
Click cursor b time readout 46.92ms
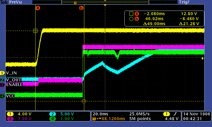154,19
